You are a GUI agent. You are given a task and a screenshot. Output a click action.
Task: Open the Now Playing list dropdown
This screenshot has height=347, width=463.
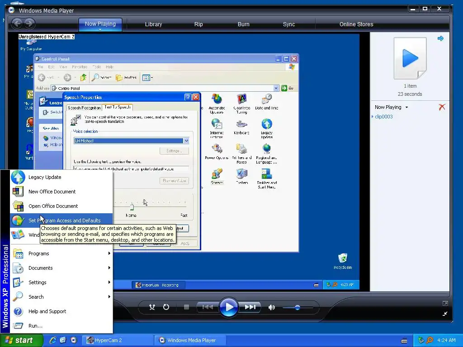tap(391, 107)
